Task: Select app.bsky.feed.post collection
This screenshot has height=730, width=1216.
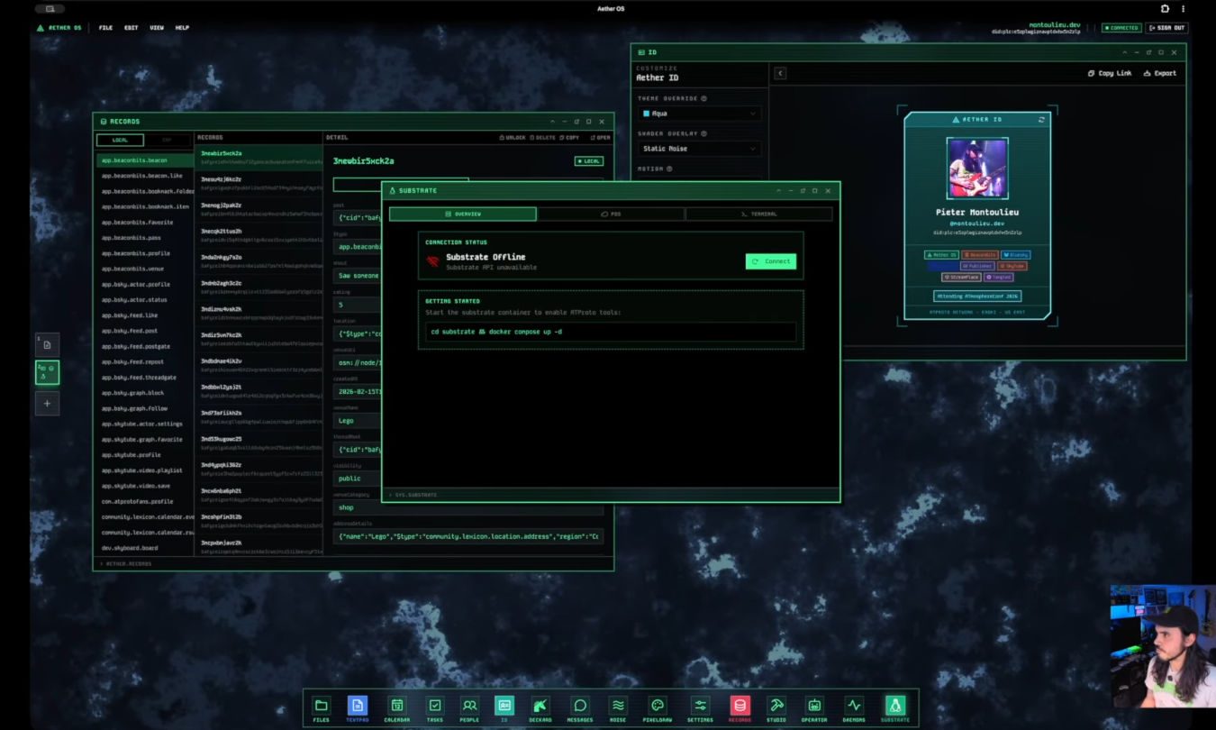Action: pos(130,331)
